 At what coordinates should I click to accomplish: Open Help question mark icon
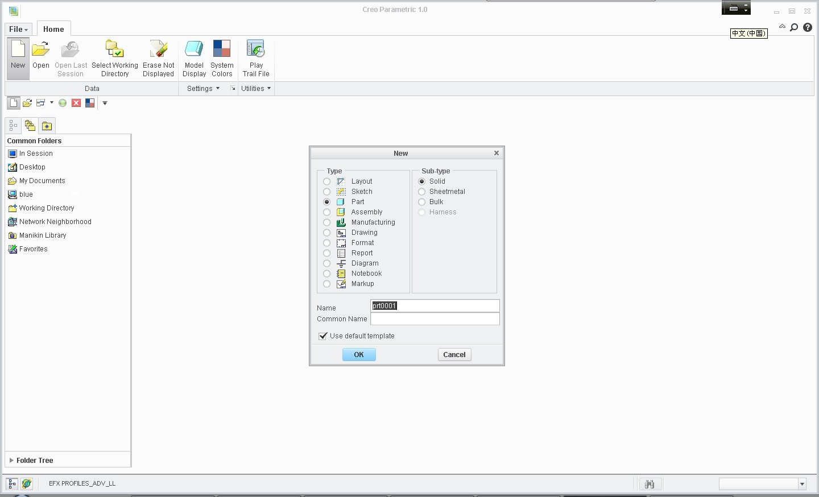pyautogui.click(x=808, y=27)
